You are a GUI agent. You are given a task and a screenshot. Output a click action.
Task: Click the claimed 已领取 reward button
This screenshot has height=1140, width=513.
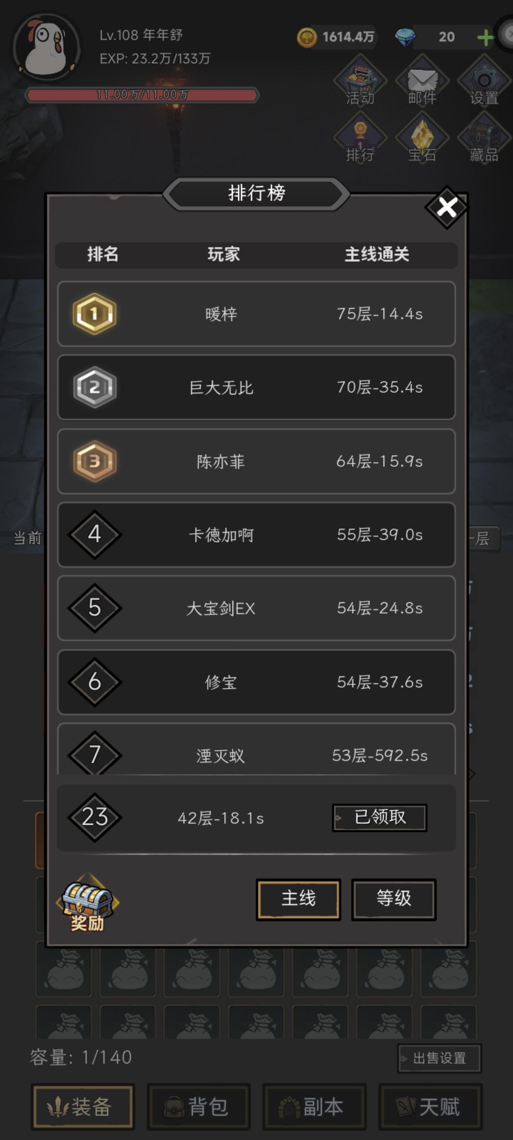(379, 816)
